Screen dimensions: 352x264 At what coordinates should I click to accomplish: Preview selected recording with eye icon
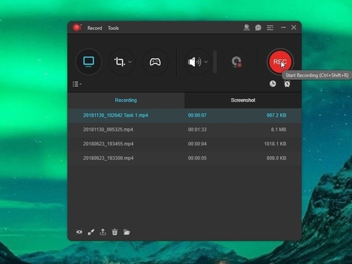pyautogui.click(x=79, y=232)
